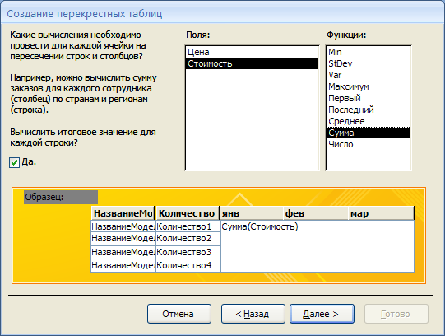Choose the 'Сумма' function

click(x=369, y=133)
